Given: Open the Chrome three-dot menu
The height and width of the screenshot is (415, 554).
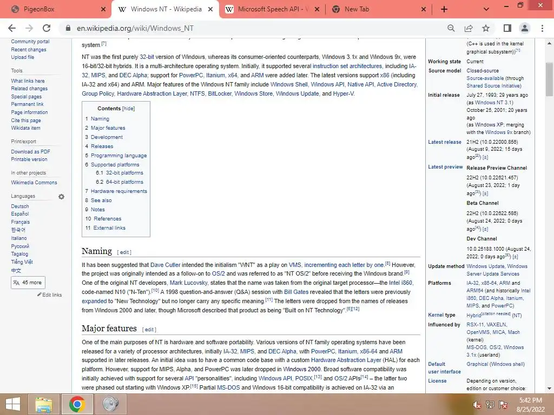Looking at the screenshot, I should [542, 28].
